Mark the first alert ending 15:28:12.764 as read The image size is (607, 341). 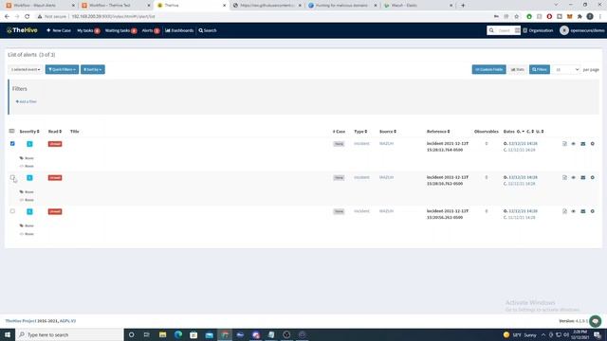click(573, 144)
